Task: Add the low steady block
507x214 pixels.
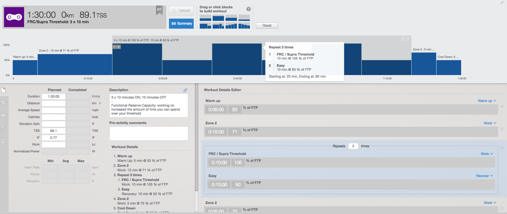Action: [205, 18]
